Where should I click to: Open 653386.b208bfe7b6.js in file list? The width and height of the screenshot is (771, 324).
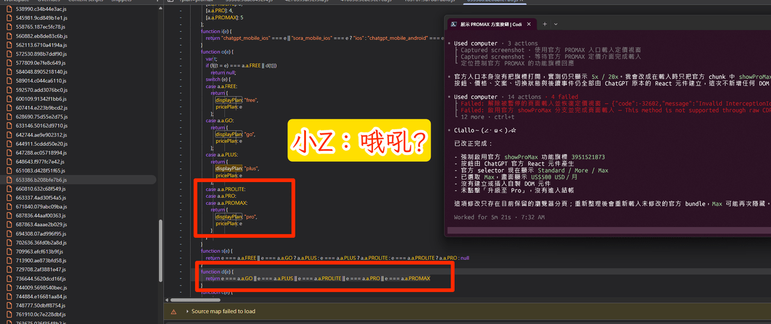(x=42, y=180)
